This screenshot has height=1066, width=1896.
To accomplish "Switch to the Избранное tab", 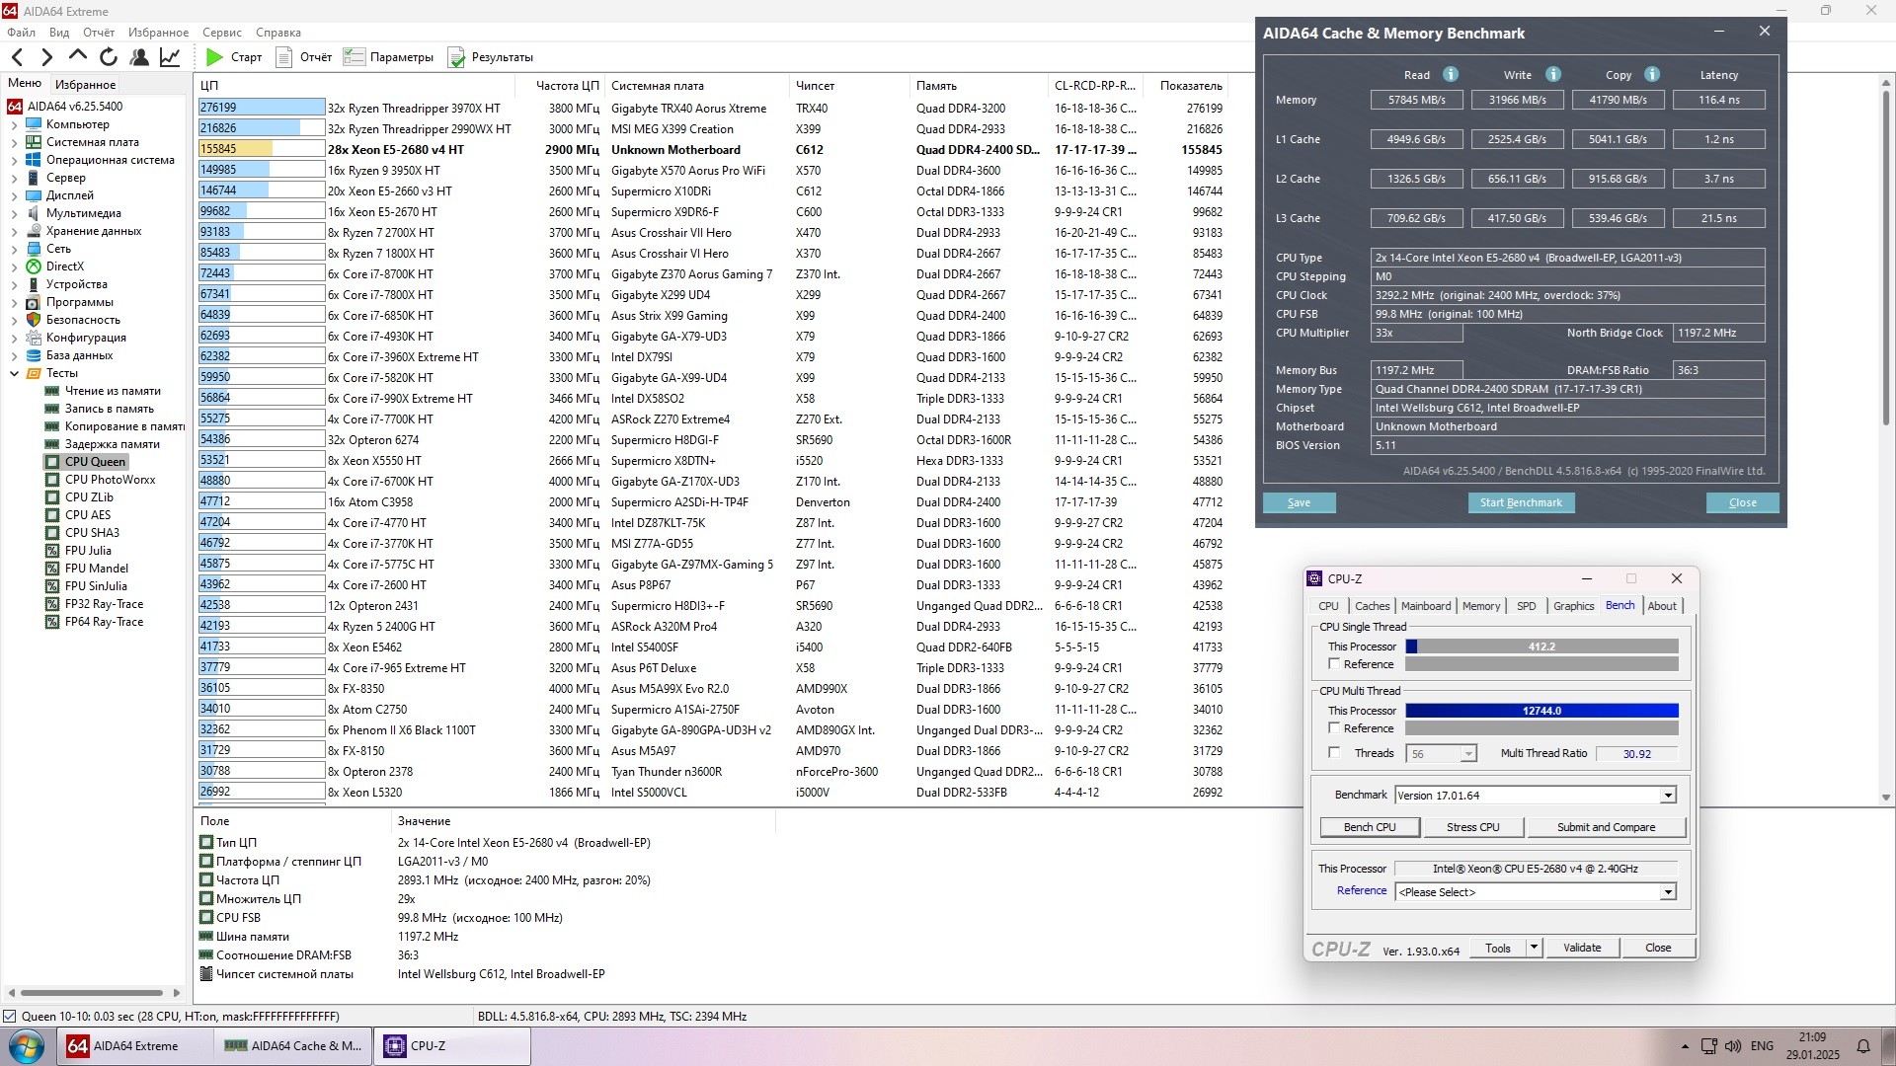I will (x=85, y=85).
